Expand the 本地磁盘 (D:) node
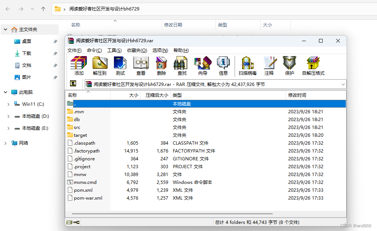Viewport: 377px width, 231px height. (x=8, y=116)
